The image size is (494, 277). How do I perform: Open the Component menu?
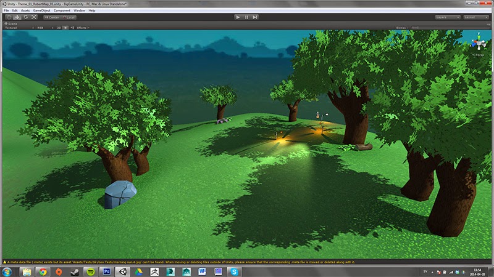62,10
